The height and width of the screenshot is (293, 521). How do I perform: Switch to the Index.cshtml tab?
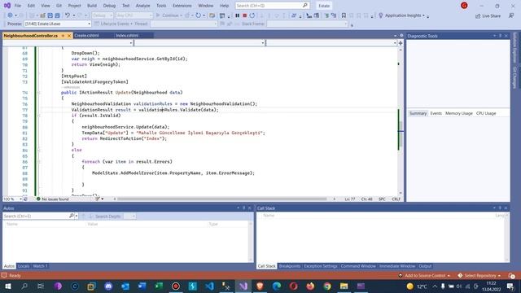pos(127,36)
